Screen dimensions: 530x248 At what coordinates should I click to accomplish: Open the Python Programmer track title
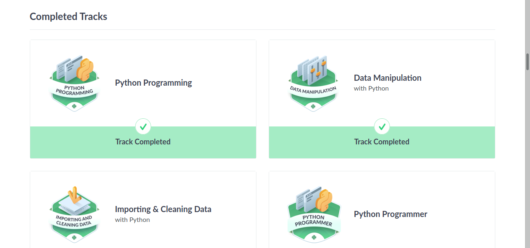391,214
